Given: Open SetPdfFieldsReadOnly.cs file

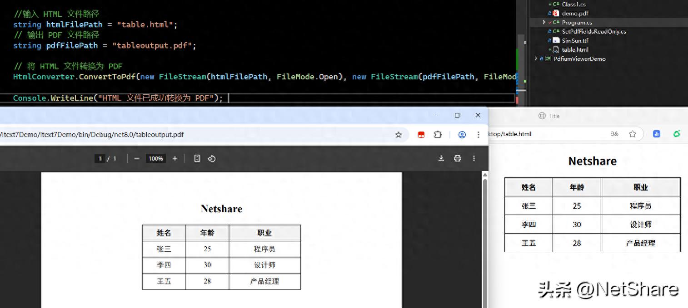Looking at the screenshot, I should pyautogui.click(x=594, y=31).
